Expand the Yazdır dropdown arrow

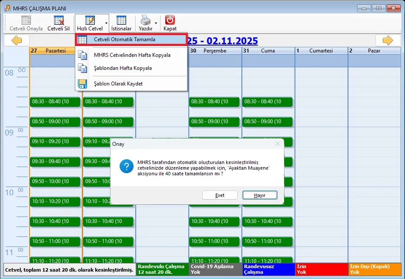[156, 23]
